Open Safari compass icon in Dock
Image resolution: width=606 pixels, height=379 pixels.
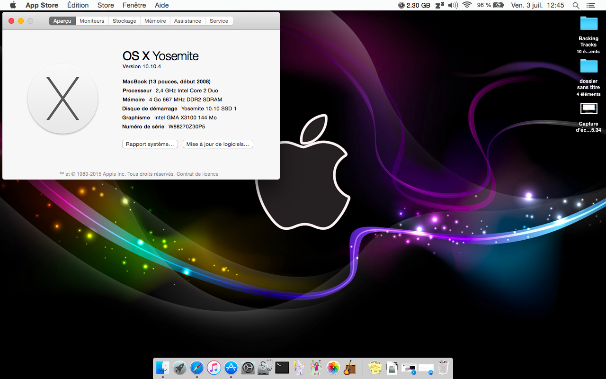(197, 368)
